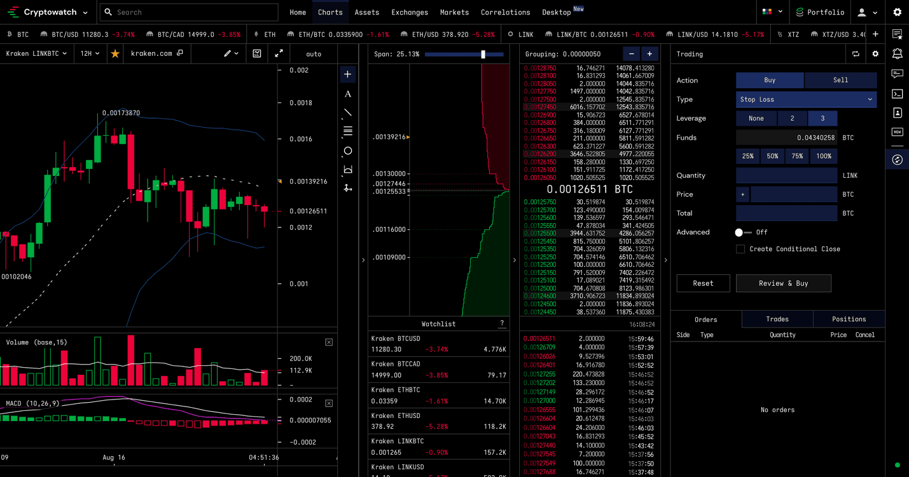Select the horizontal lines Fibonacci tool
909x477 pixels.
(x=348, y=131)
